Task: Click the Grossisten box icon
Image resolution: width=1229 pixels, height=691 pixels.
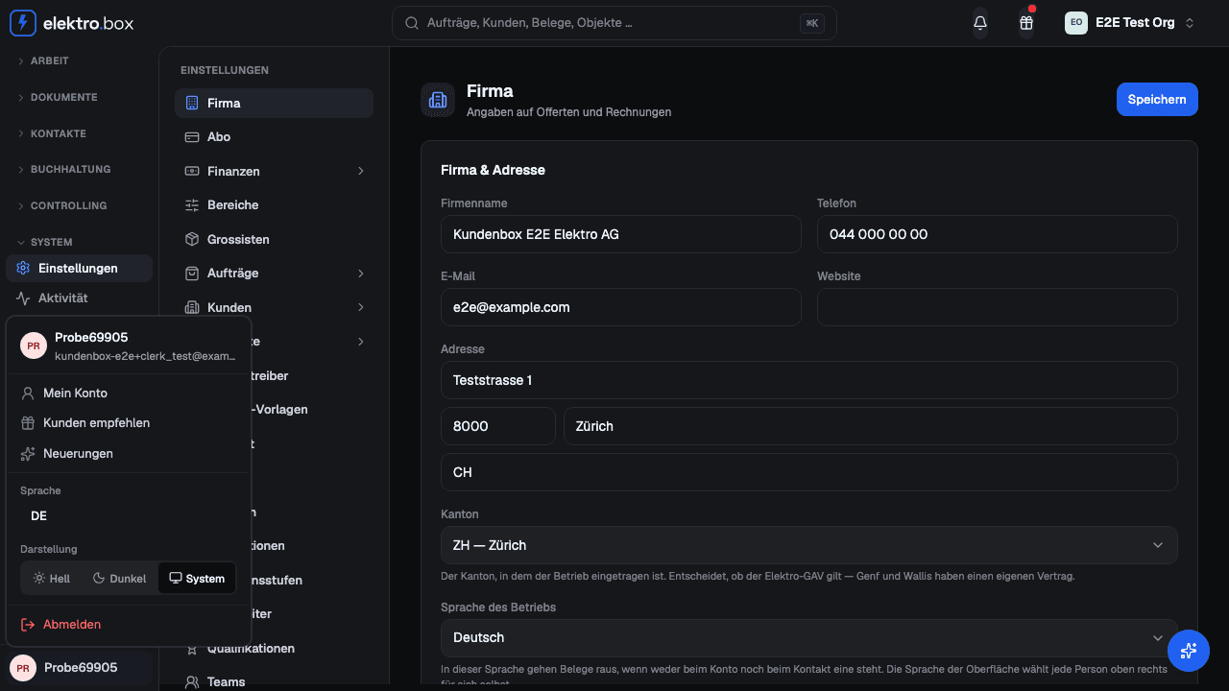Action: [x=191, y=239]
